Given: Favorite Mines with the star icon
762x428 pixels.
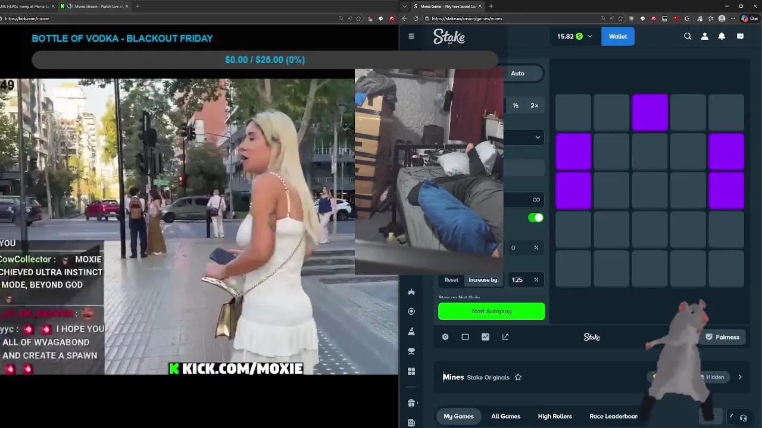Looking at the screenshot, I should coord(518,377).
